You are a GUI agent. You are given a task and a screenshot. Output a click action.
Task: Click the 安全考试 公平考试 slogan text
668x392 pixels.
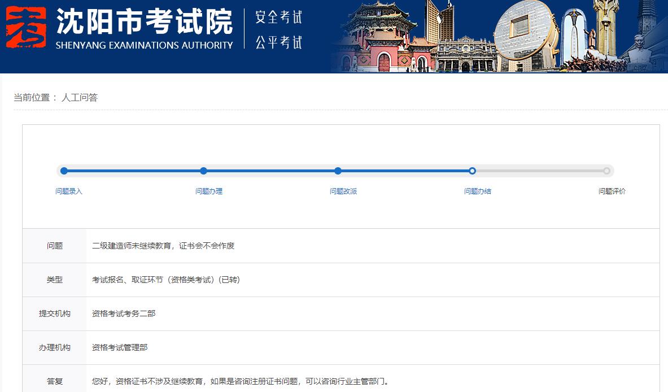click(278, 31)
